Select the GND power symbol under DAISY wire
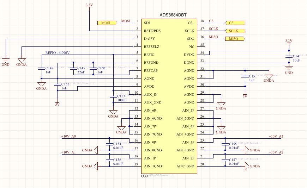 (6, 60)
